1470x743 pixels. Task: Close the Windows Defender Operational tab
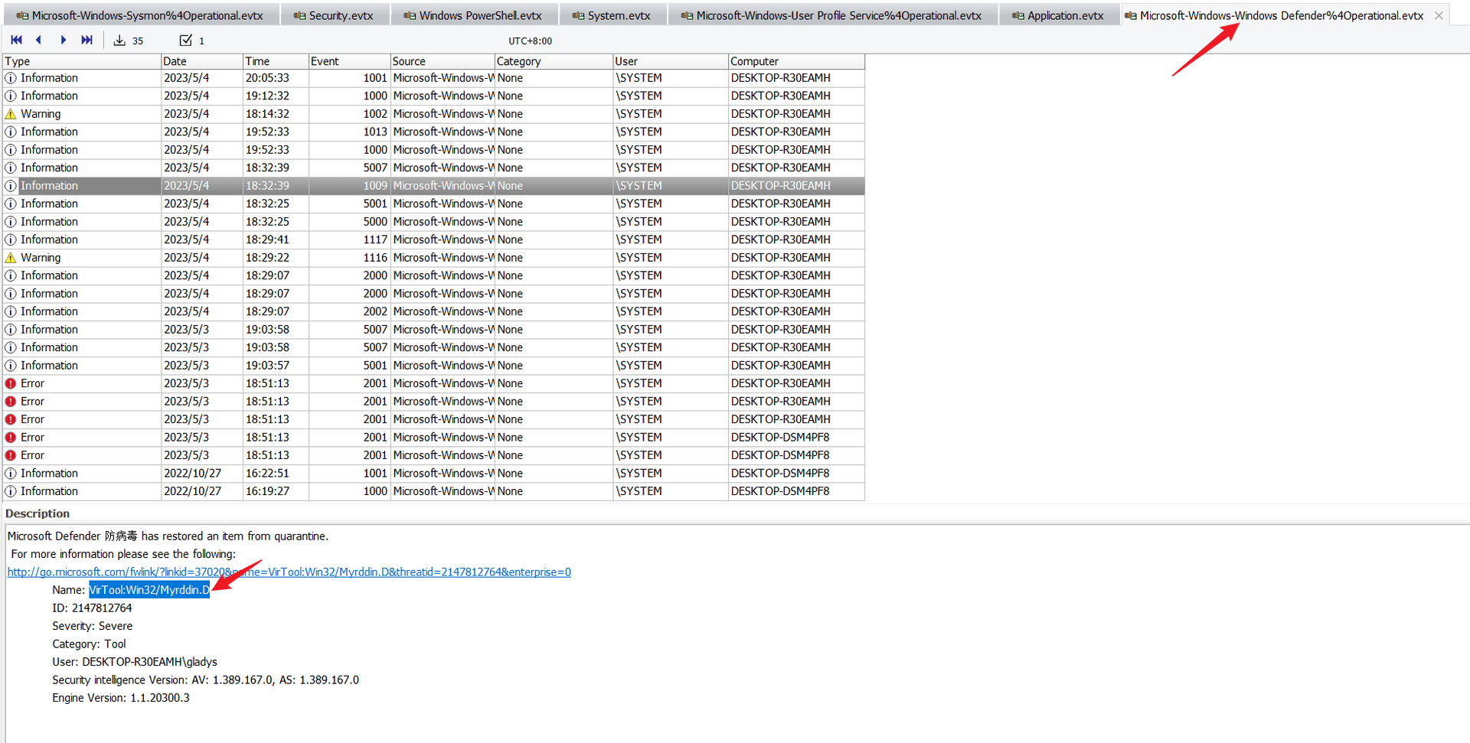click(x=1439, y=15)
